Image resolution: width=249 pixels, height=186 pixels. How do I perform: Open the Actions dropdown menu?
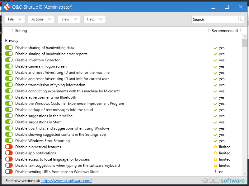[41, 19]
